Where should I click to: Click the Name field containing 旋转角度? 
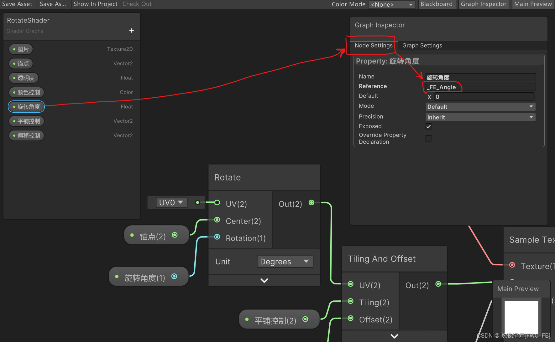[x=480, y=77]
